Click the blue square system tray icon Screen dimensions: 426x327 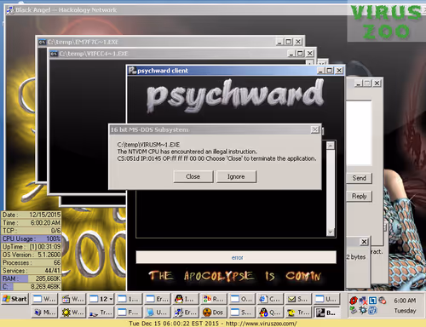pos(373,301)
